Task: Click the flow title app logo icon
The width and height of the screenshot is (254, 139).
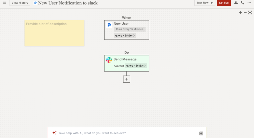Action: pos(35,3)
